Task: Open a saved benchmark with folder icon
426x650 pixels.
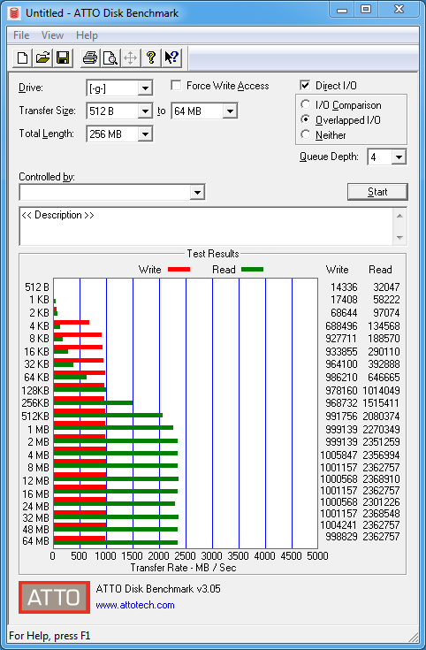Action: coord(42,57)
